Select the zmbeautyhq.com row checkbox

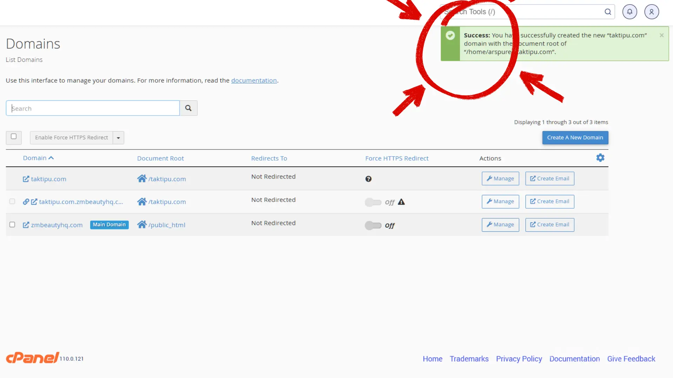tap(12, 224)
